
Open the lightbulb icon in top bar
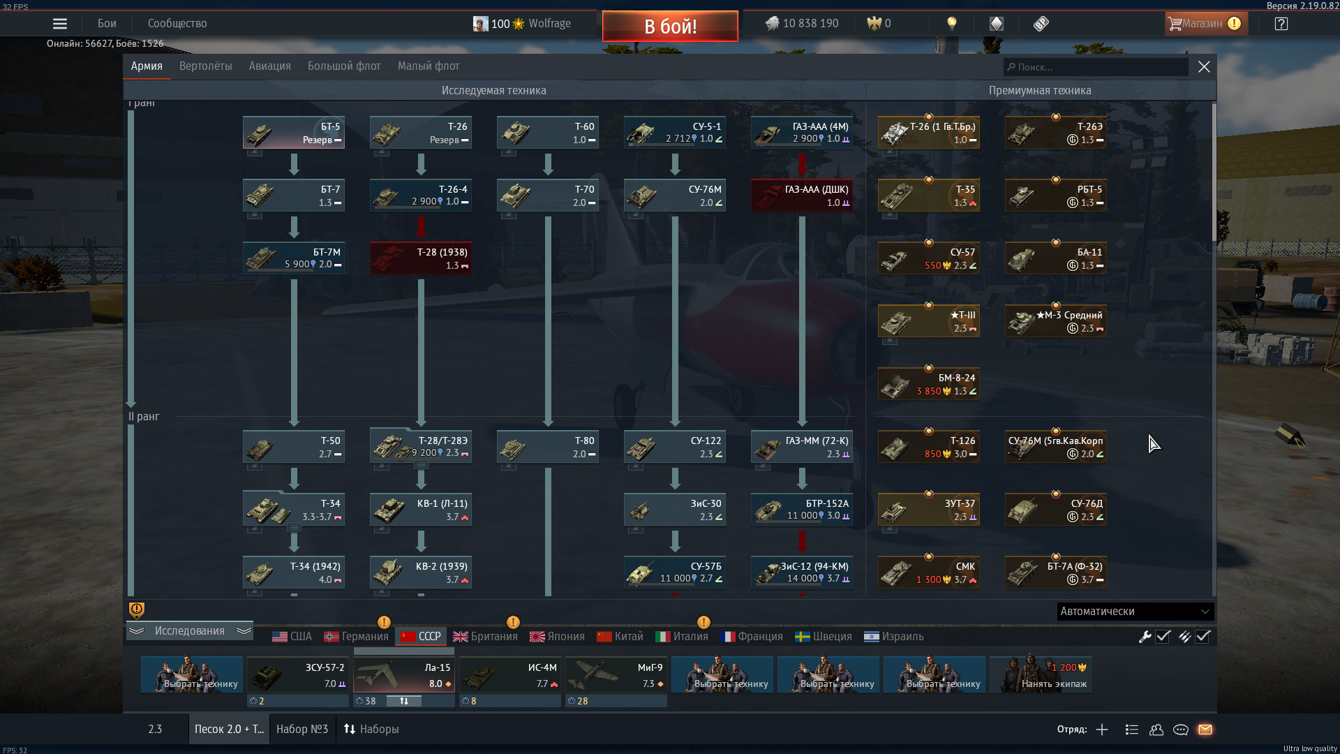[x=951, y=24]
